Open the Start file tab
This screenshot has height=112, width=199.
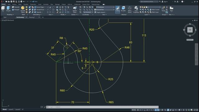click(5, 17)
